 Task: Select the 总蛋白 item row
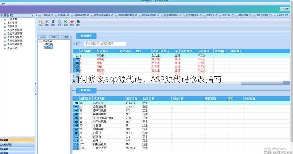click(181, 125)
